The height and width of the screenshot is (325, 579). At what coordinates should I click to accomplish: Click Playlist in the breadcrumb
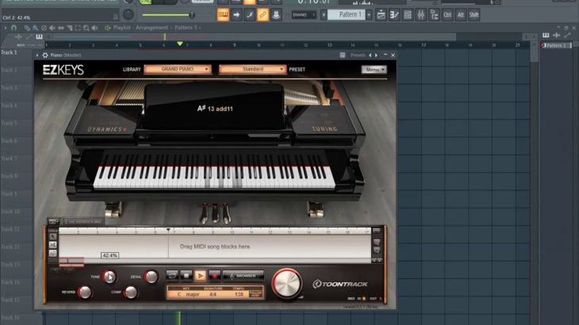point(121,28)
